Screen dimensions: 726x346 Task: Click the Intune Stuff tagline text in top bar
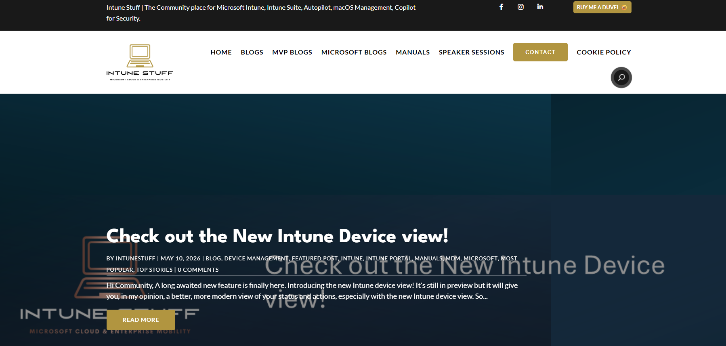[x=261, y=13]
